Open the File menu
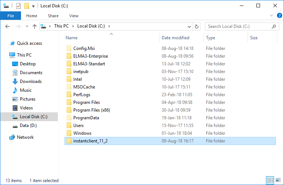The image size is (284, 185). click(11, 16)
